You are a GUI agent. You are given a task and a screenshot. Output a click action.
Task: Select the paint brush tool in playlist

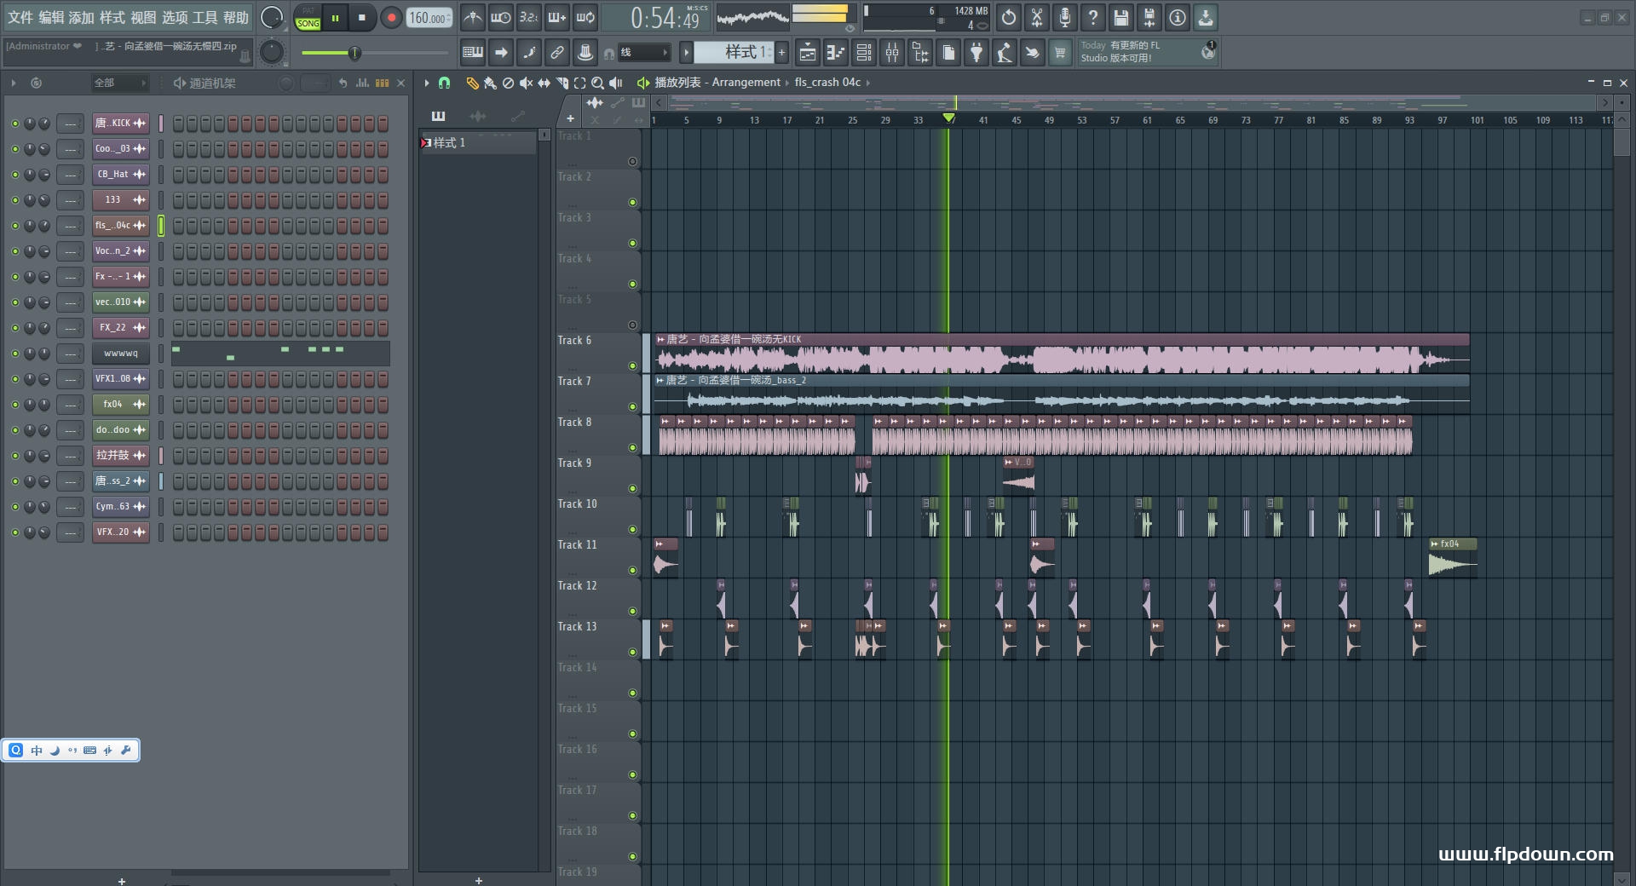click(490, 83)
